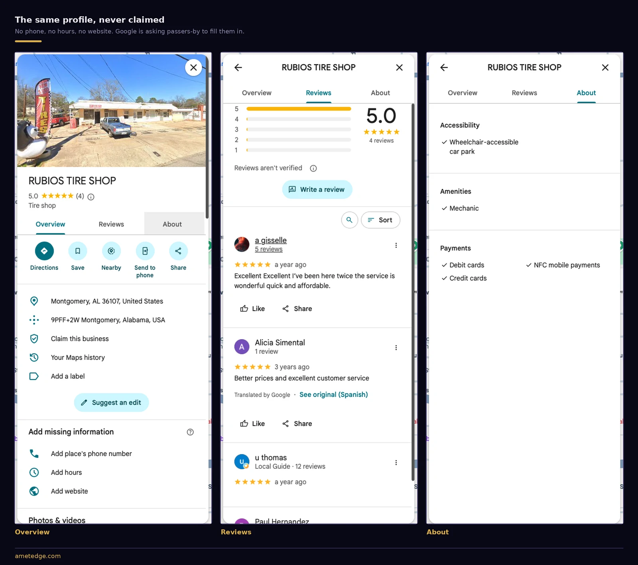Switch to Reviews tab in About panel
Viewport: 638px width, 565px height.
click(524, 93)
